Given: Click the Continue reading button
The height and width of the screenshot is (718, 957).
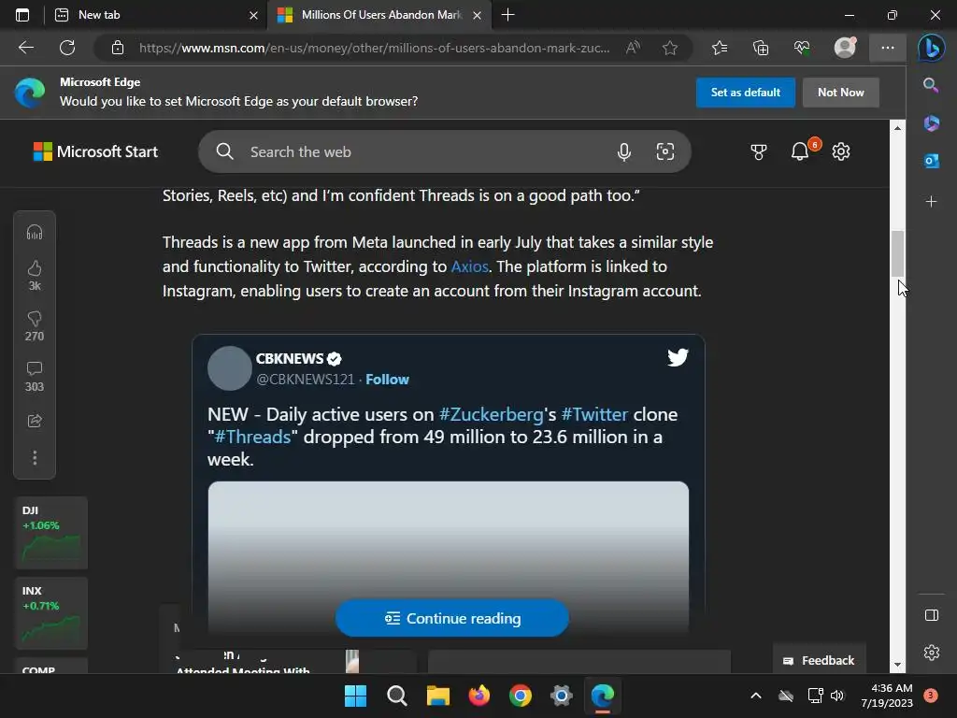Looking at the screenshot, I should [x=451, y=618].
